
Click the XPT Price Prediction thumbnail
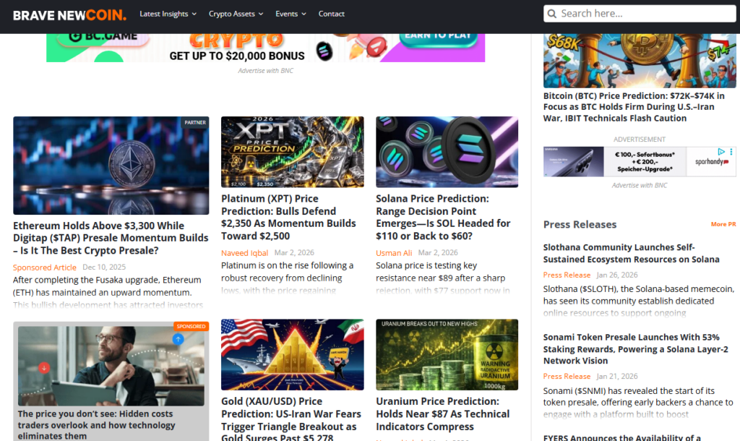[x=292, y=151]
